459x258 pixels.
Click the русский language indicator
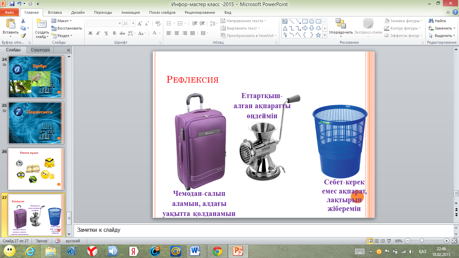(73, 241)
